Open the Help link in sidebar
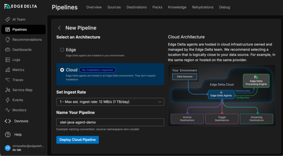 click(x=18, y=134)
